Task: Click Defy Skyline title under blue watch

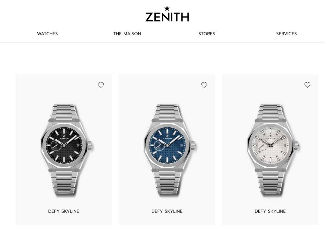Action: tap(167, 211)
